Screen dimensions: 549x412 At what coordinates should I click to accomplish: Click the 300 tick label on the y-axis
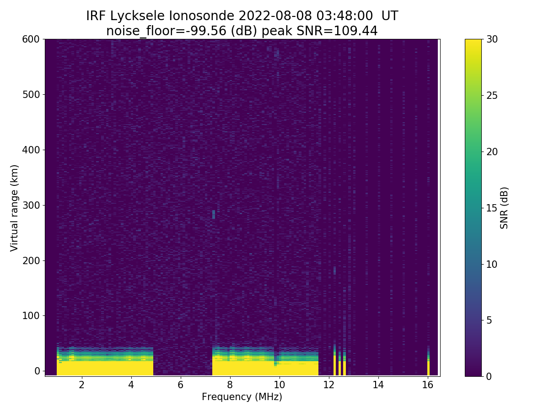click(31, 205)
